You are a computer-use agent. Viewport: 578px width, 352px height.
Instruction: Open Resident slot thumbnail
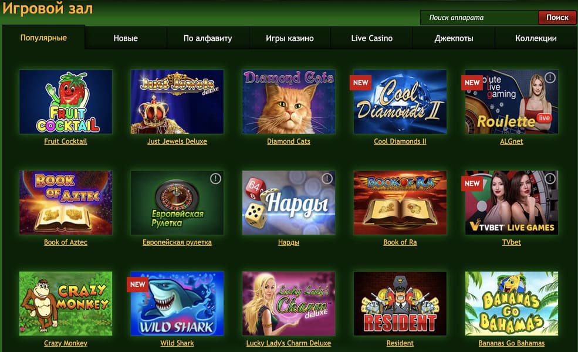click(400, 303)
